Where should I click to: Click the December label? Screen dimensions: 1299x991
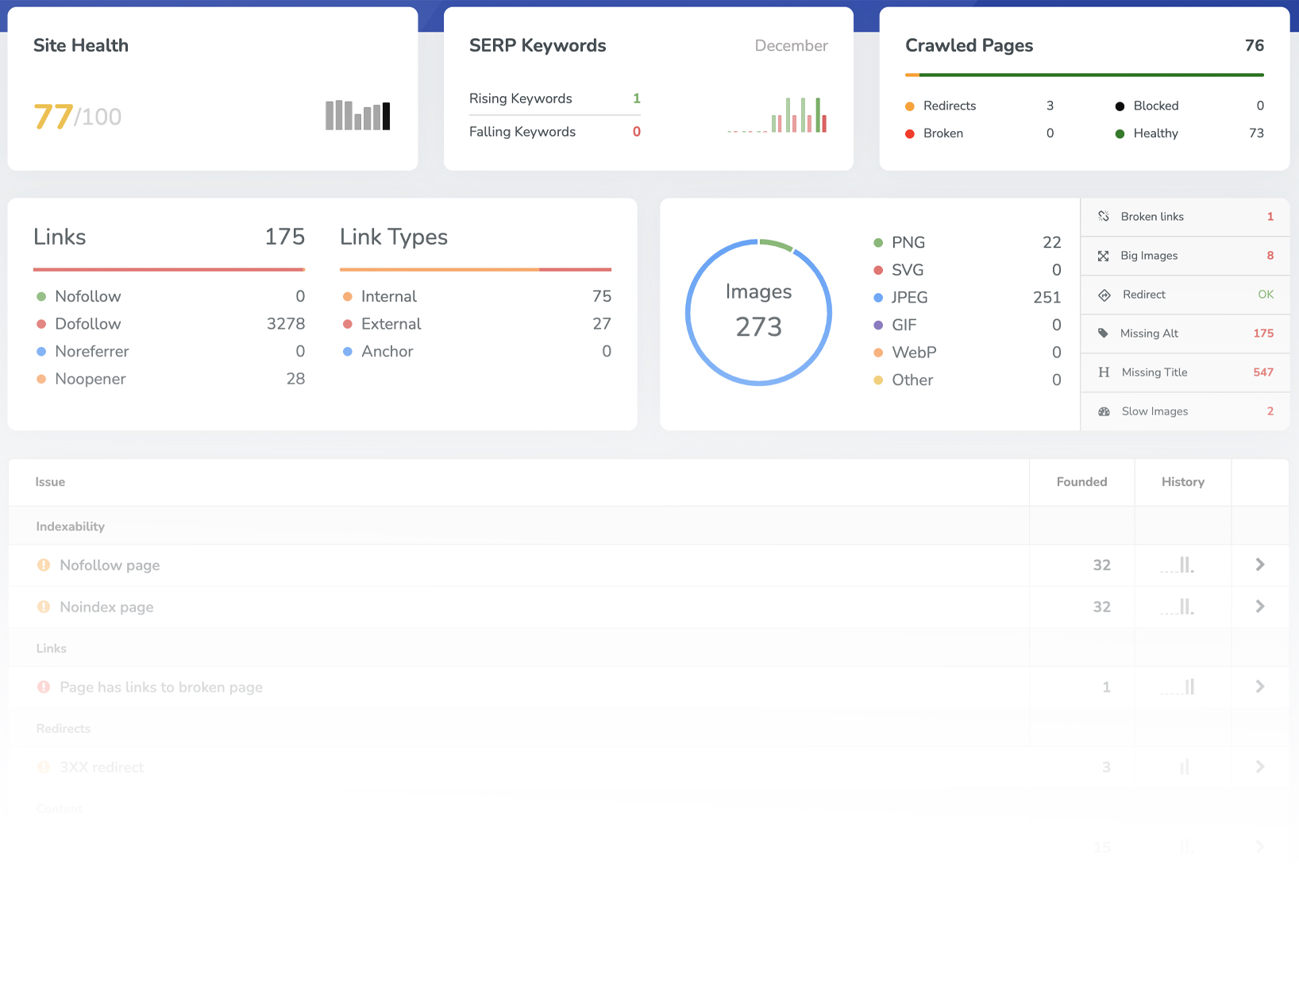791,46
